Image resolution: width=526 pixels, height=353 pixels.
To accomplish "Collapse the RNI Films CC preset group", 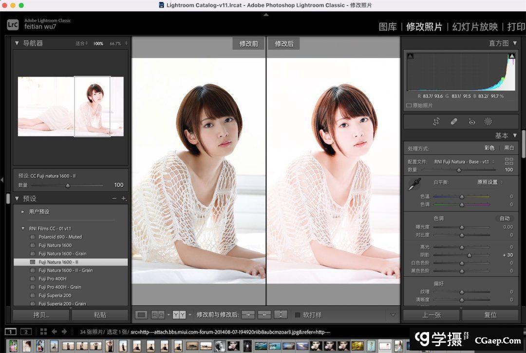I will pyautogui.click(x=23, y=228).
